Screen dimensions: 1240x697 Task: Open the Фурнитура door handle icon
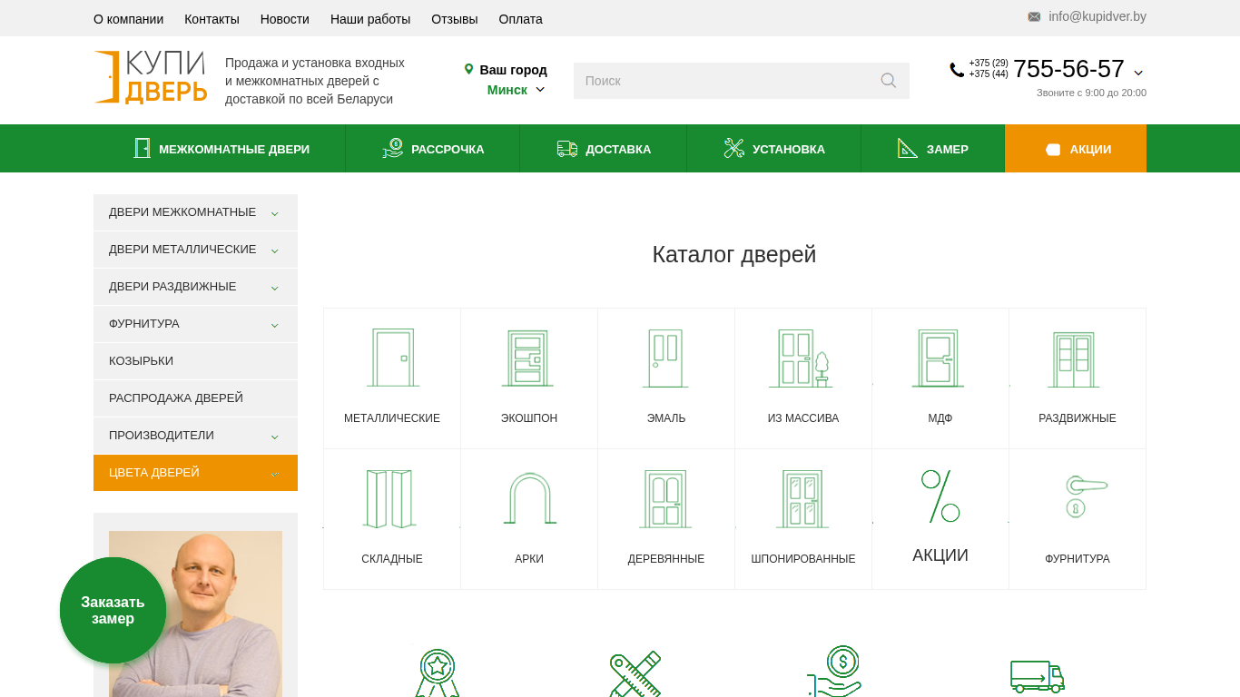pos(1077,497)
